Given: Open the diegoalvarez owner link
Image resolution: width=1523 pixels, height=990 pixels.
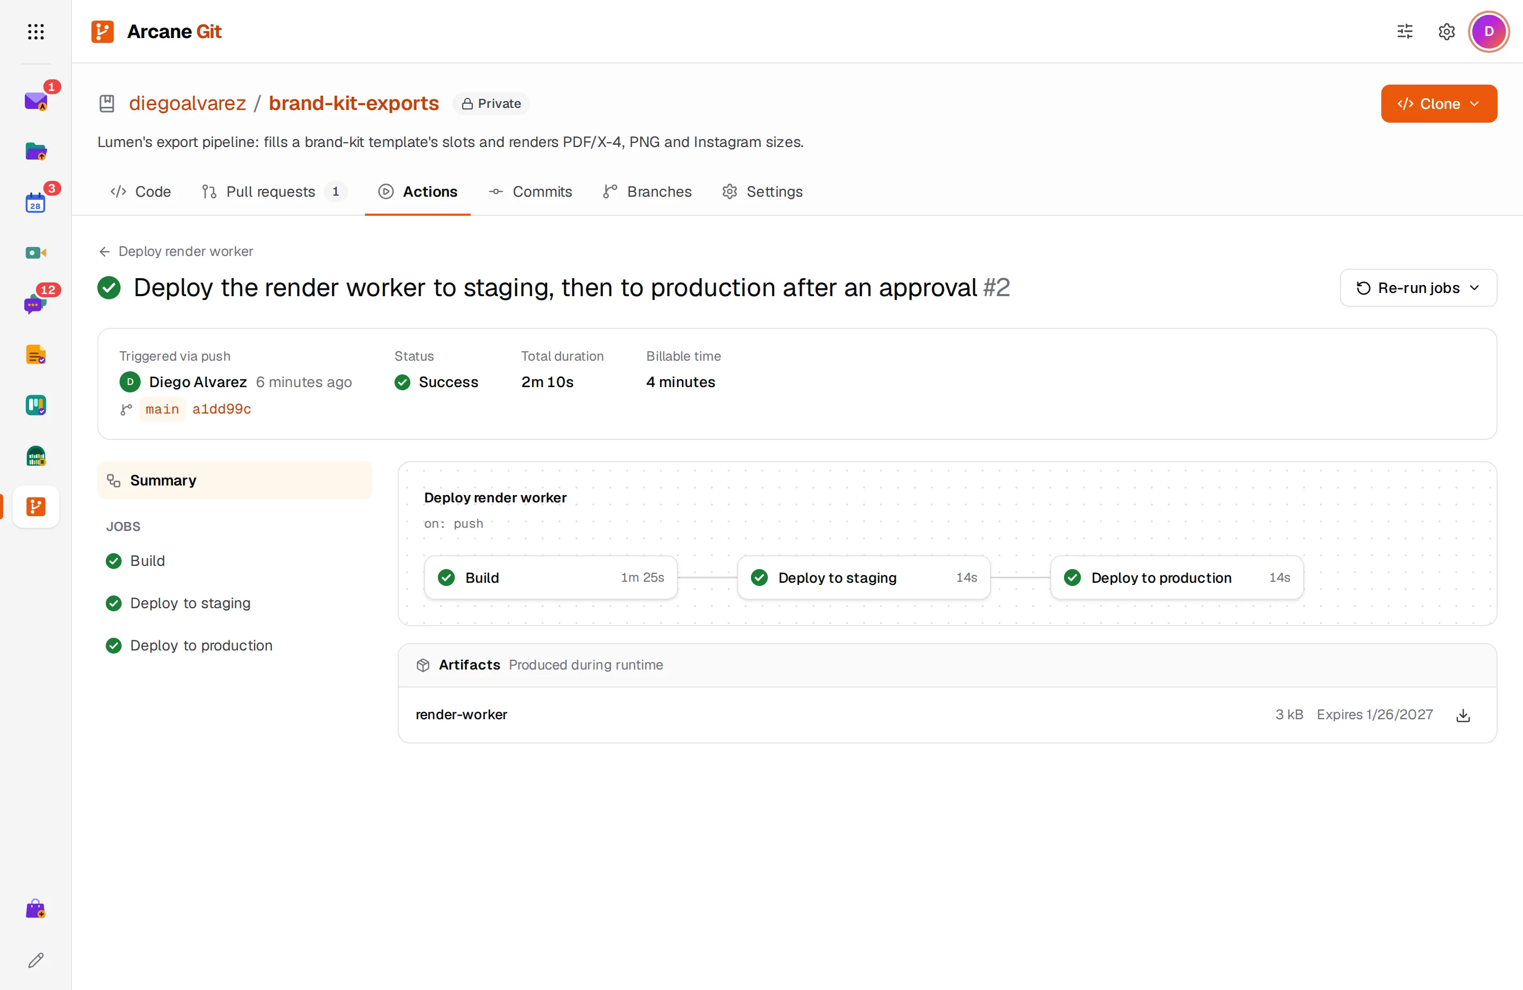Looking at the screenshot, I should 188,103.
